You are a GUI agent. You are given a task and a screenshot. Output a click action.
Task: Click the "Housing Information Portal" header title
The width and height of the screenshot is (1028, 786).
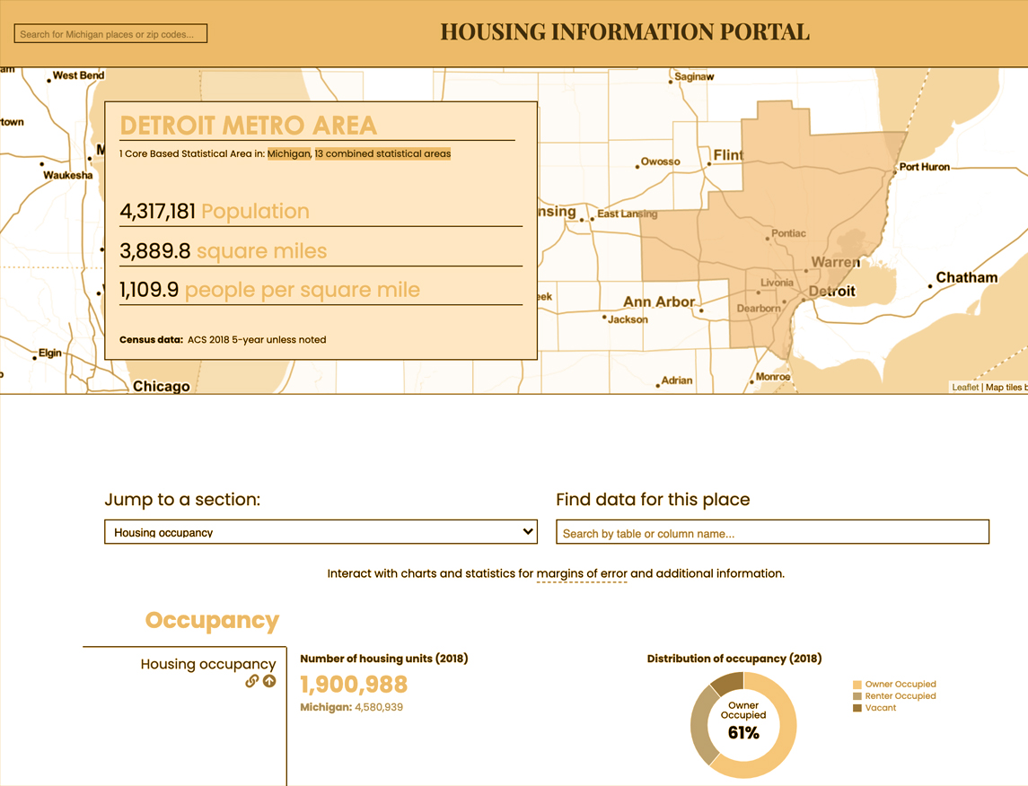[x=623, y=31]
